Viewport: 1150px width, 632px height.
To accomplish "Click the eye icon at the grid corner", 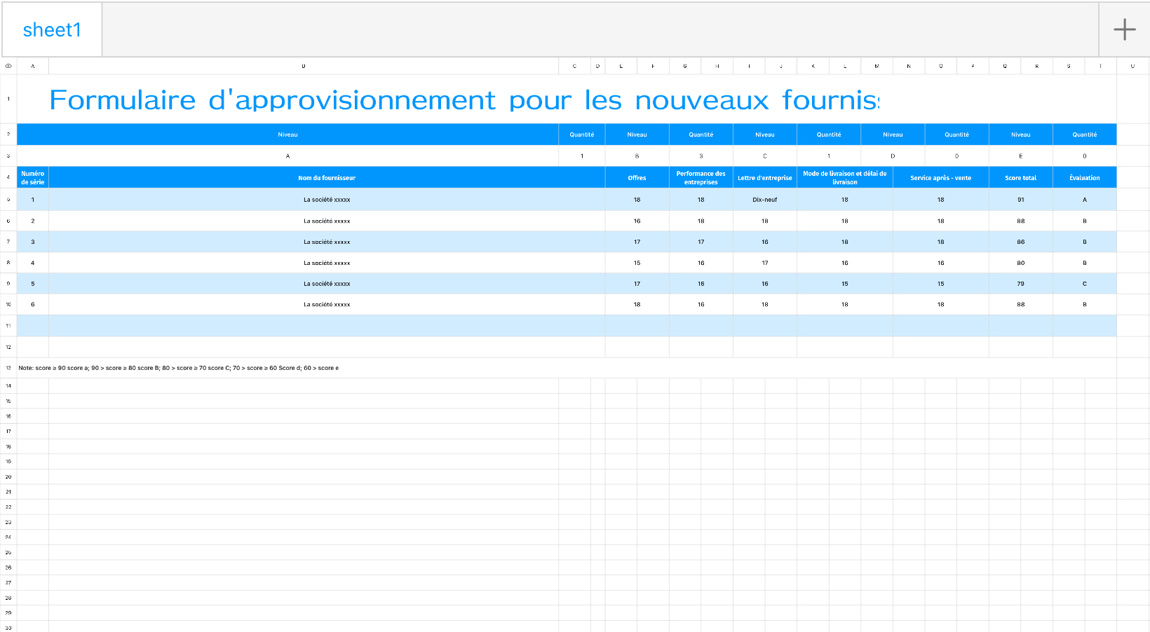I will coord(8,66).
